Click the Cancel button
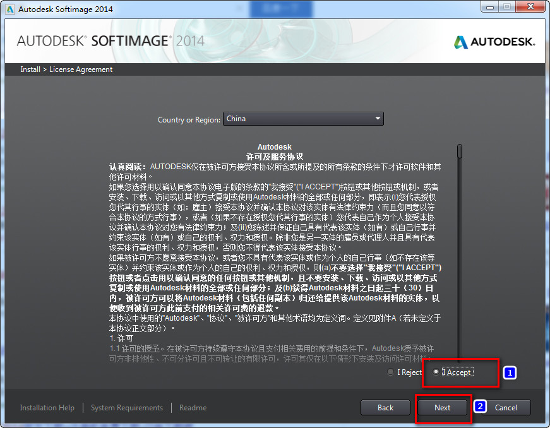The height and width of the screenshot is (428, 550). [505, 408]
